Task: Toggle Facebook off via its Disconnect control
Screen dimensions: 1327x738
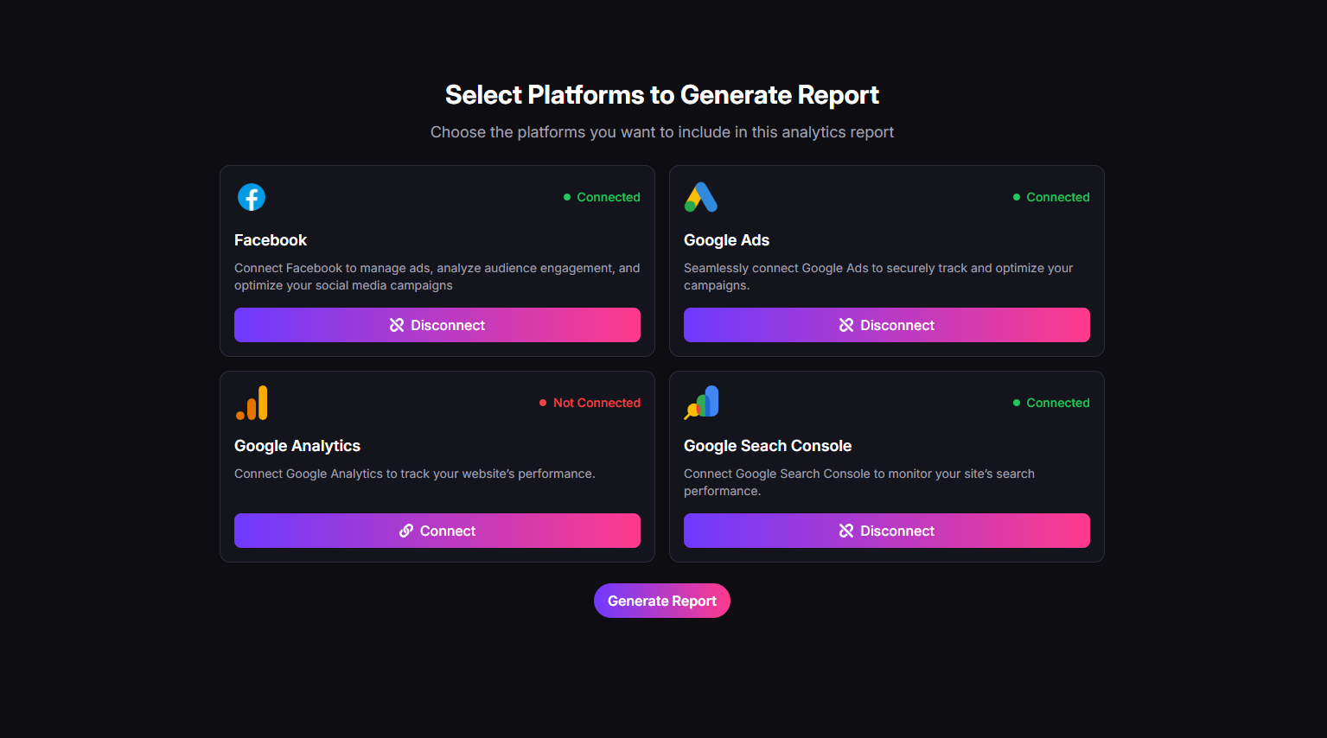Action: (437, 324)
